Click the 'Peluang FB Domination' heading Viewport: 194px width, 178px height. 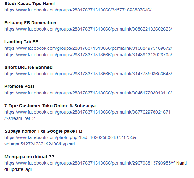pos(30,23)
